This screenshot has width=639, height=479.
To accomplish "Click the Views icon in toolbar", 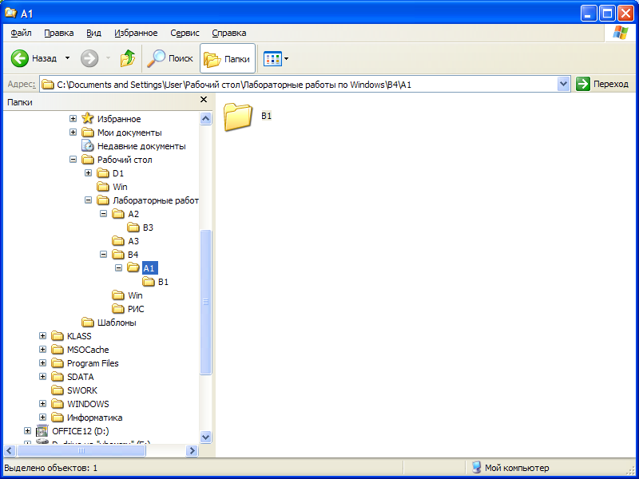I will [x=272, y=58].
